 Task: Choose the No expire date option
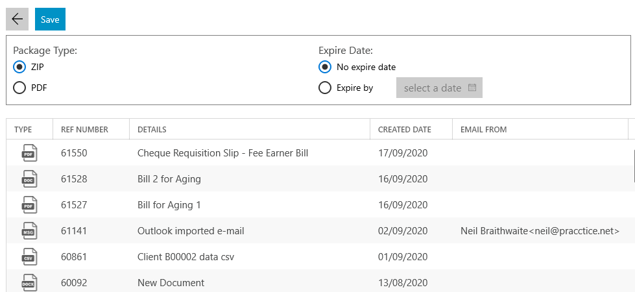[325, 67]
